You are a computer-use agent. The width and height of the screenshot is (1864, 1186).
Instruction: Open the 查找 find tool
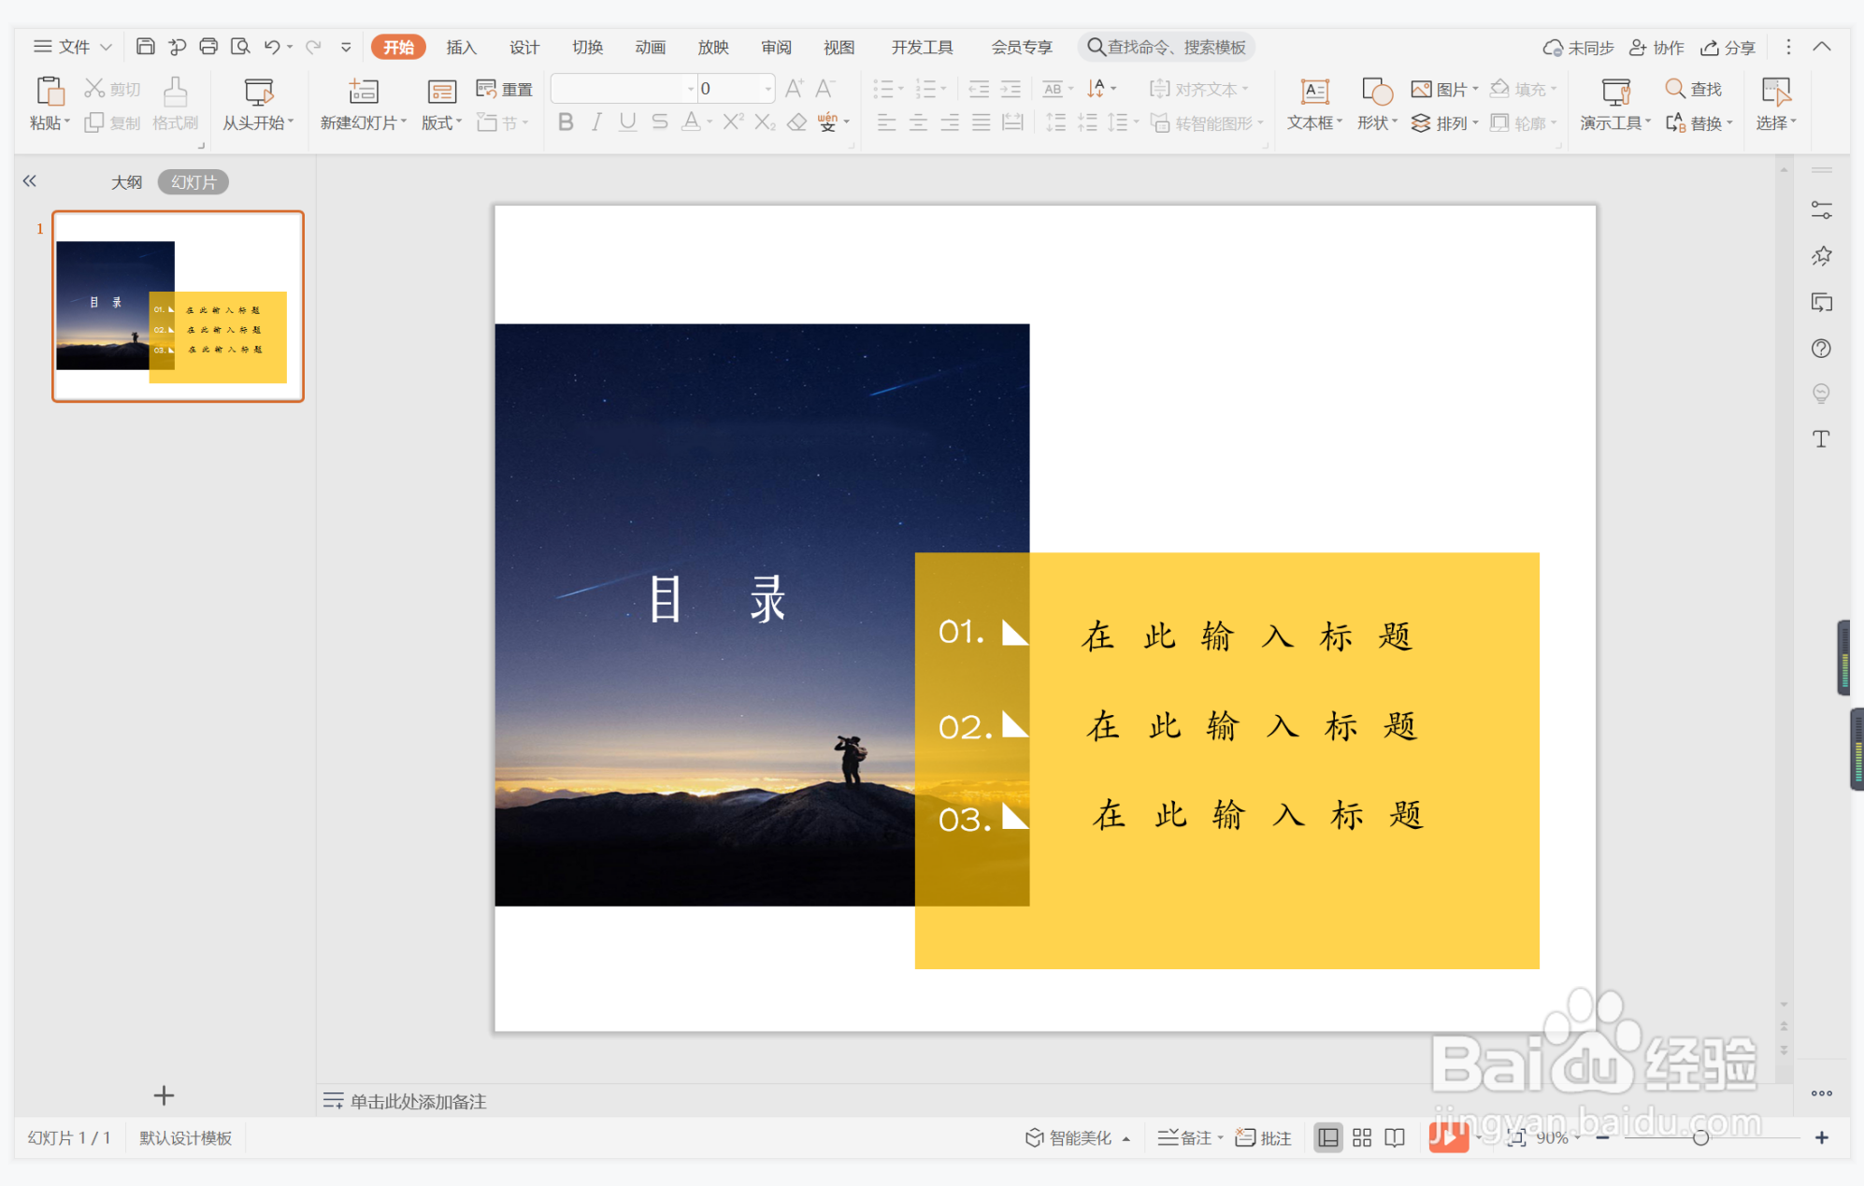(x=1695, y=88)
